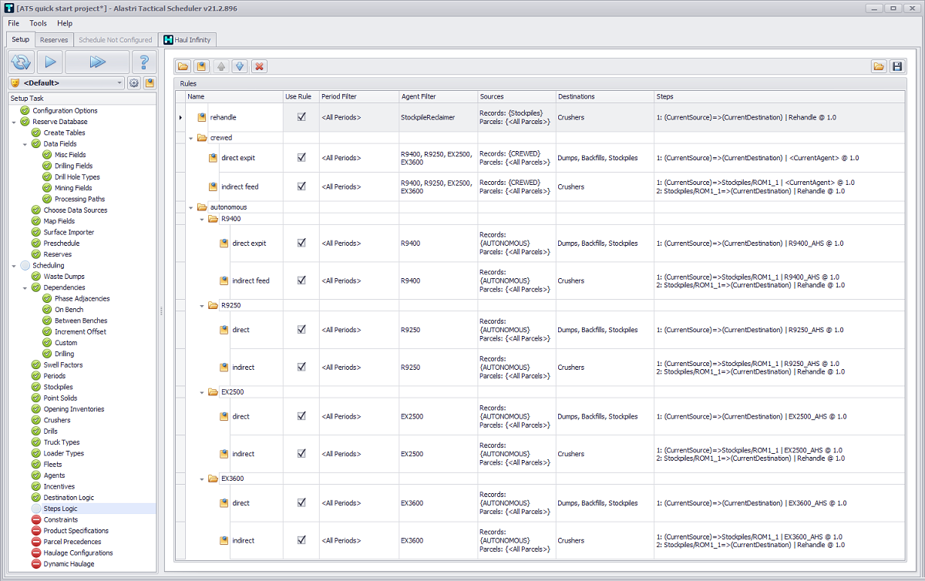This screenshot has width=925, height=581.
Task: Open the Tools menu
Action: [38, 23]
